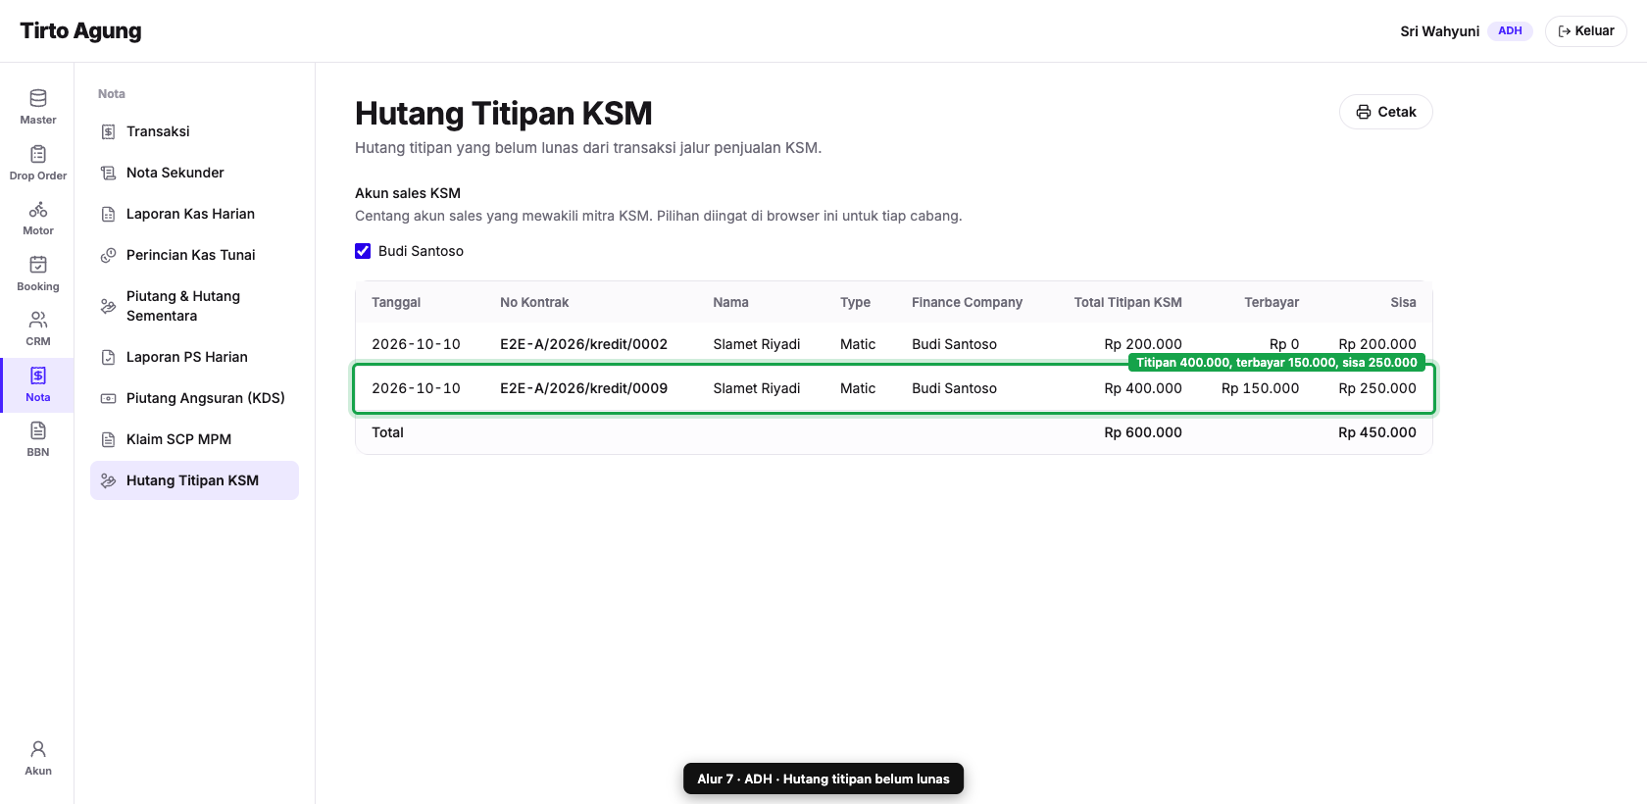
Task: Uncheck the Budi Santoso sales account
Action: pos(363,251)
